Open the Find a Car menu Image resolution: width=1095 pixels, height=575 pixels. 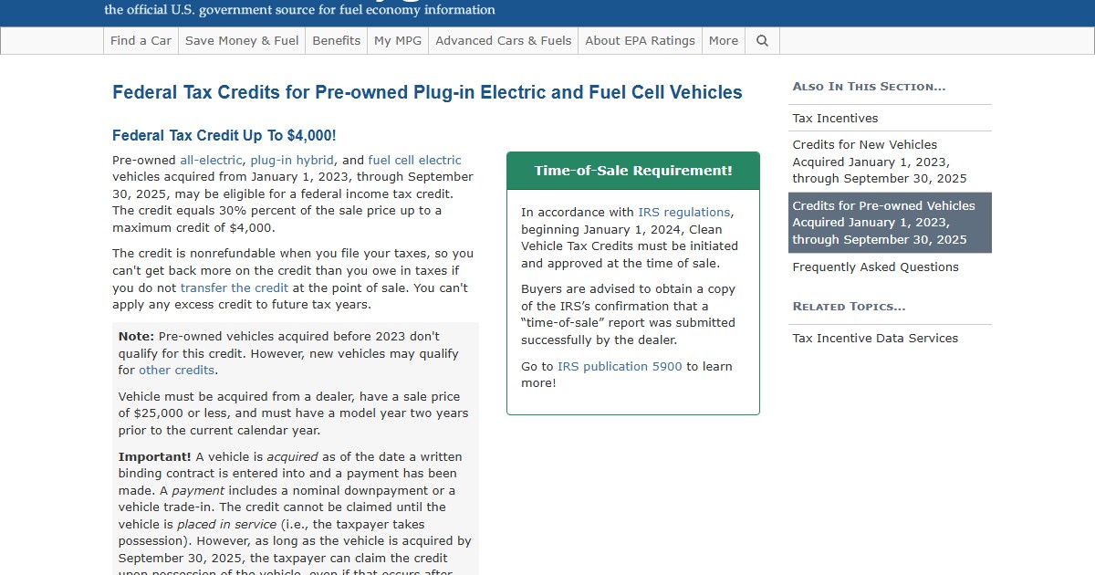(141, 41)
